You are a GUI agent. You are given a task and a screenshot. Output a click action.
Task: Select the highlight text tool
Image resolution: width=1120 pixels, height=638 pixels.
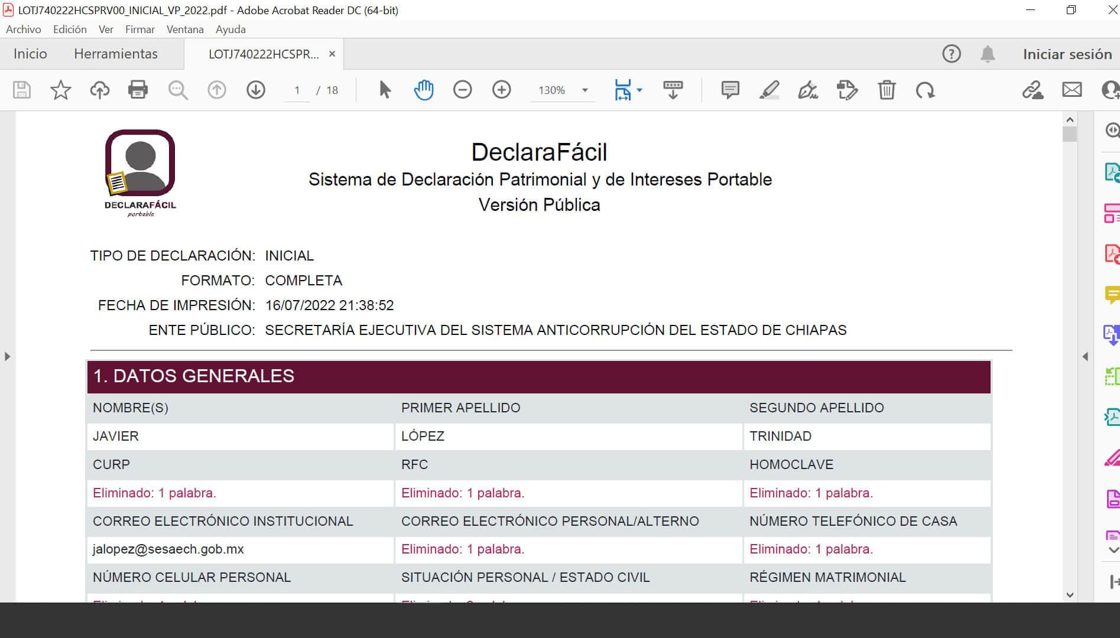click(x=769, y=90)
